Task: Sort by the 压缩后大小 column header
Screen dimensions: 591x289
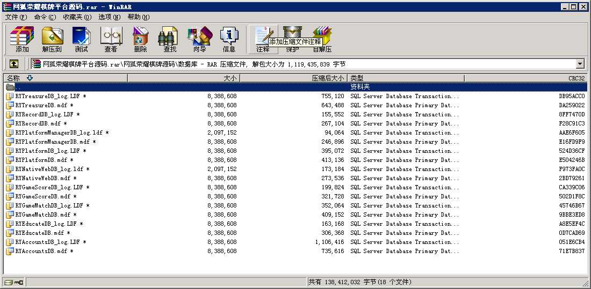Action: pyautogui.click(x=293, y=78)
